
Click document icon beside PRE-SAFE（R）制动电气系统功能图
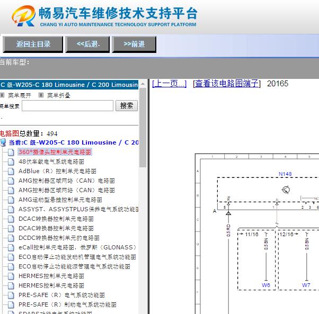click(11, 304)
